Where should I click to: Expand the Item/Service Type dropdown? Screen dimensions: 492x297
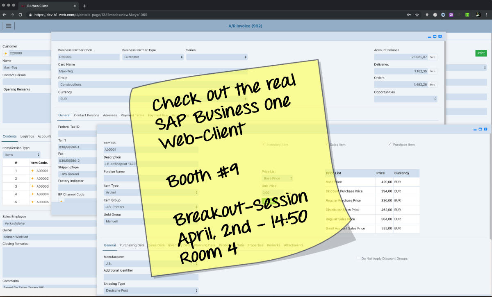pos(22,155)
